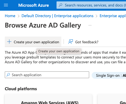The height and width of the screenshot is (104, 126).
Task: Open the ellipsis menu beside page title
Action: point(90,25)
